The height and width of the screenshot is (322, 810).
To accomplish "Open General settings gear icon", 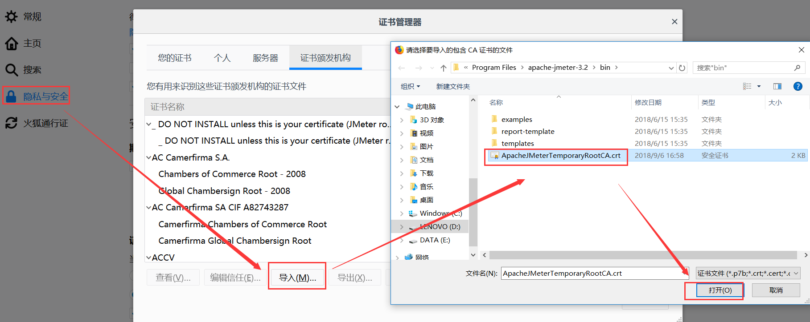I will coord(11,17).
